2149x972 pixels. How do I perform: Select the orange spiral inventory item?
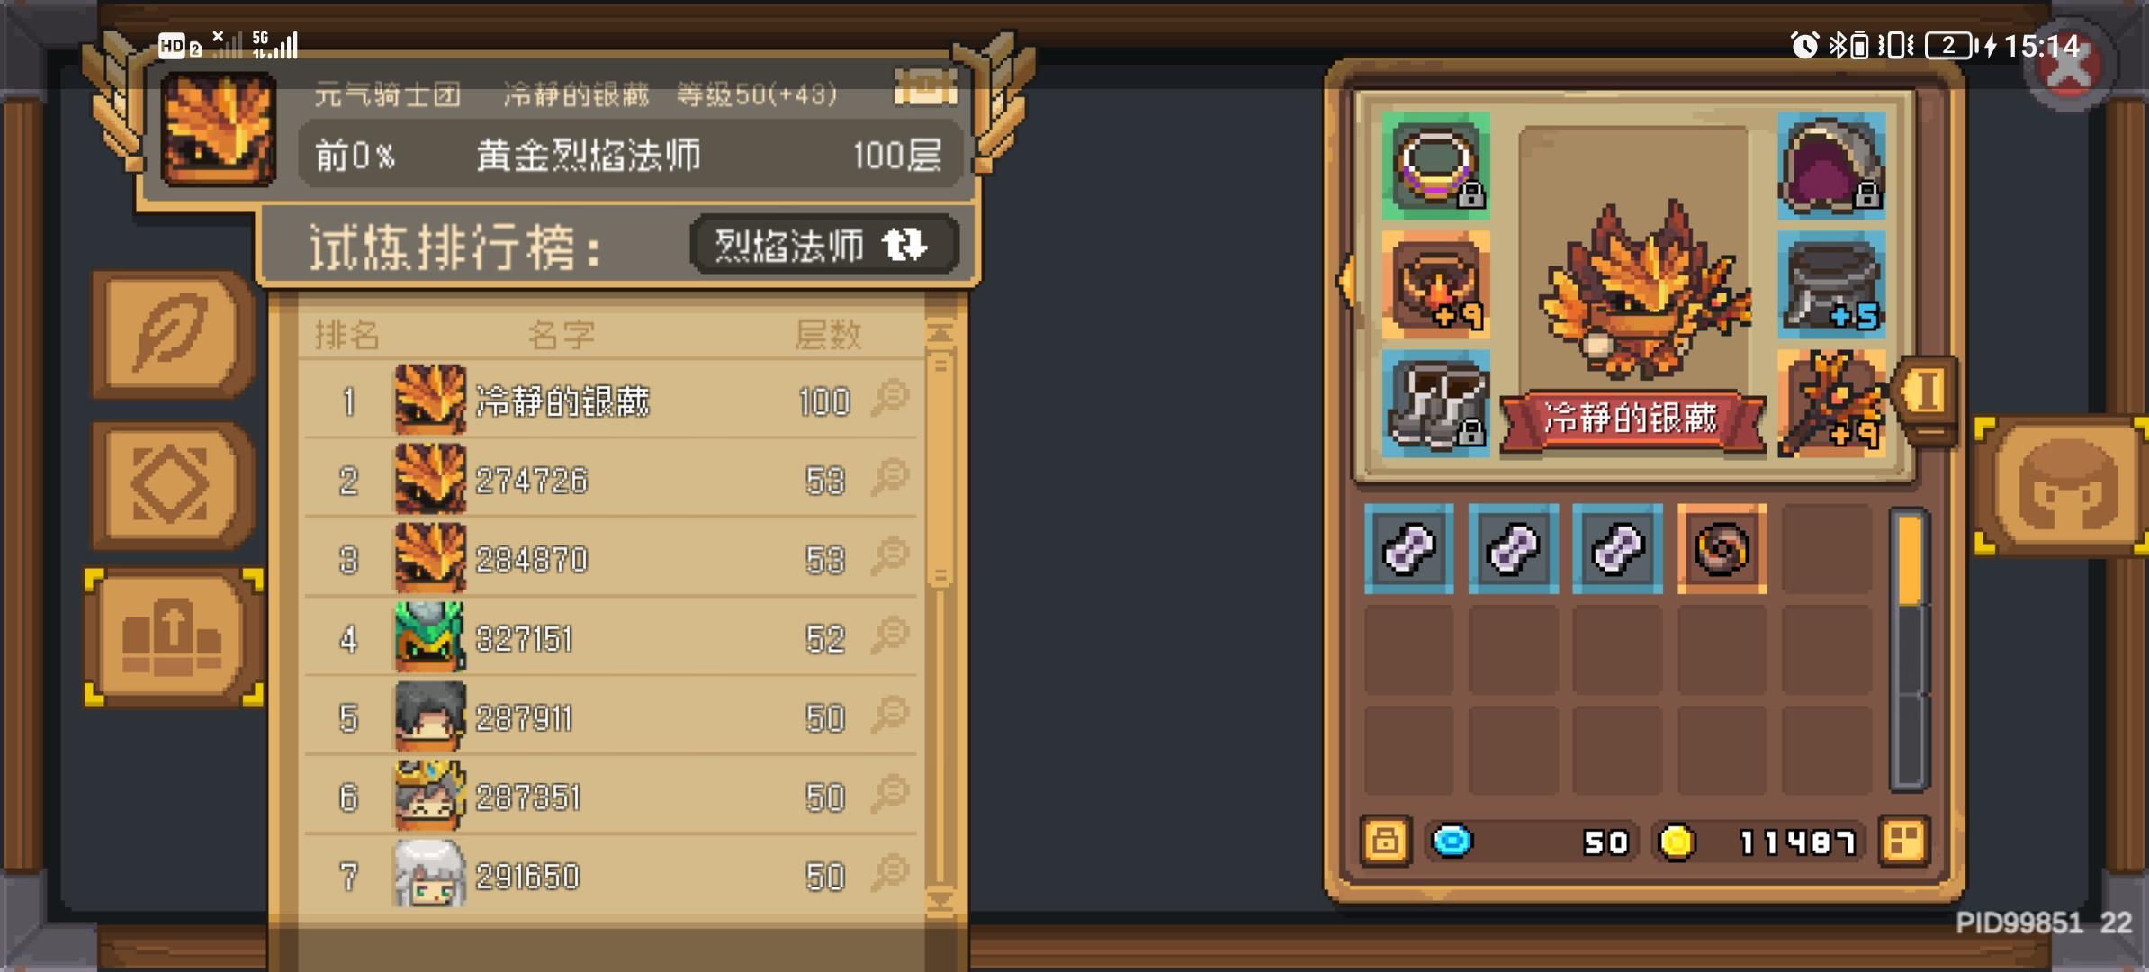(x=1722, y=549)
